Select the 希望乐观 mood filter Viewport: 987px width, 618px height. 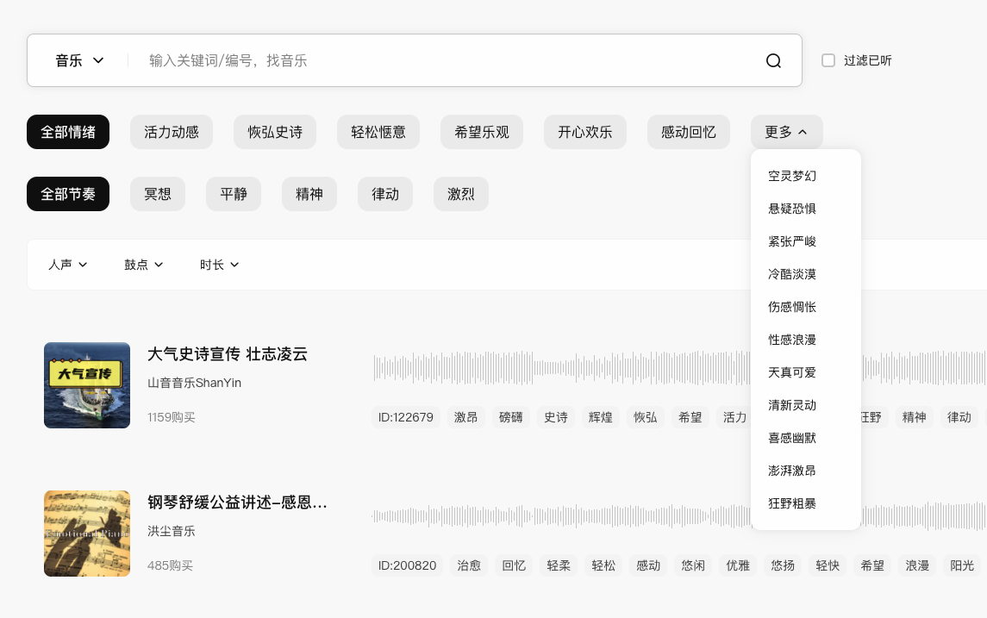pyautogui.click(x=482, y=132)
